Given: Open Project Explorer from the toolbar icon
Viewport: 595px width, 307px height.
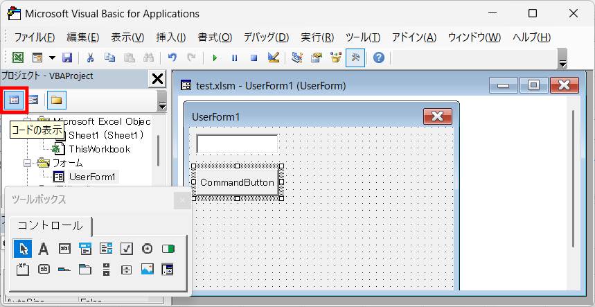Looking at the screenshot, I should click(296, 58).
